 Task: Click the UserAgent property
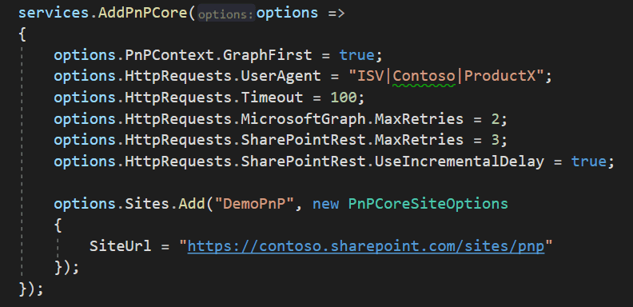(x=281, y=76)
